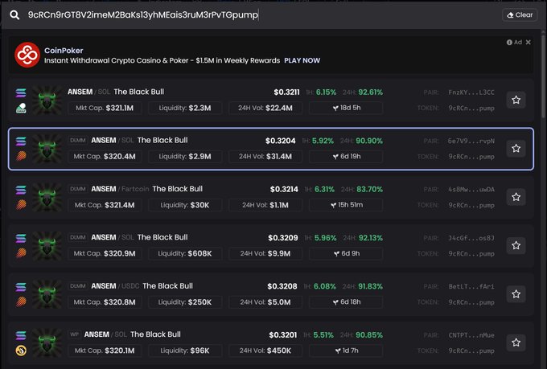The width and height of the screenshot is (547, 369).
Task: Click the Ad info icon
Action: 509,42
